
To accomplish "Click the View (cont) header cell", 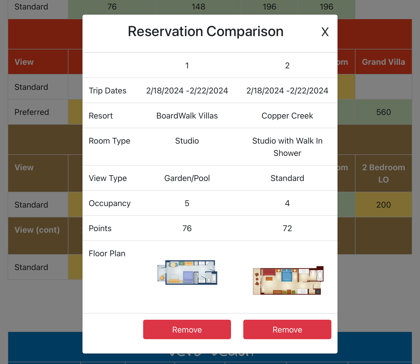I will [37, 230].
